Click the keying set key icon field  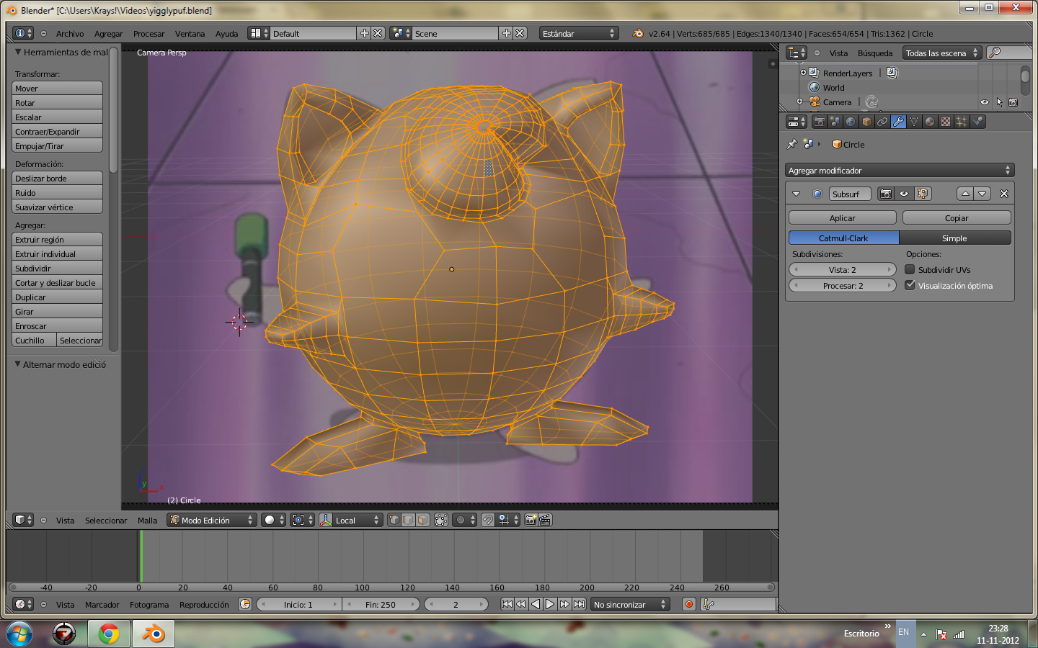[738, 604]
